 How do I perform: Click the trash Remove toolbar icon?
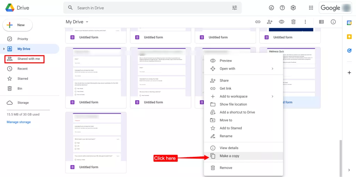point(293,22)
